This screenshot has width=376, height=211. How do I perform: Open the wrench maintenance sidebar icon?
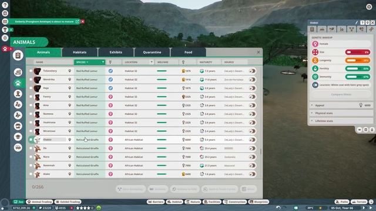pyautogui.click(x=18, y=115)
